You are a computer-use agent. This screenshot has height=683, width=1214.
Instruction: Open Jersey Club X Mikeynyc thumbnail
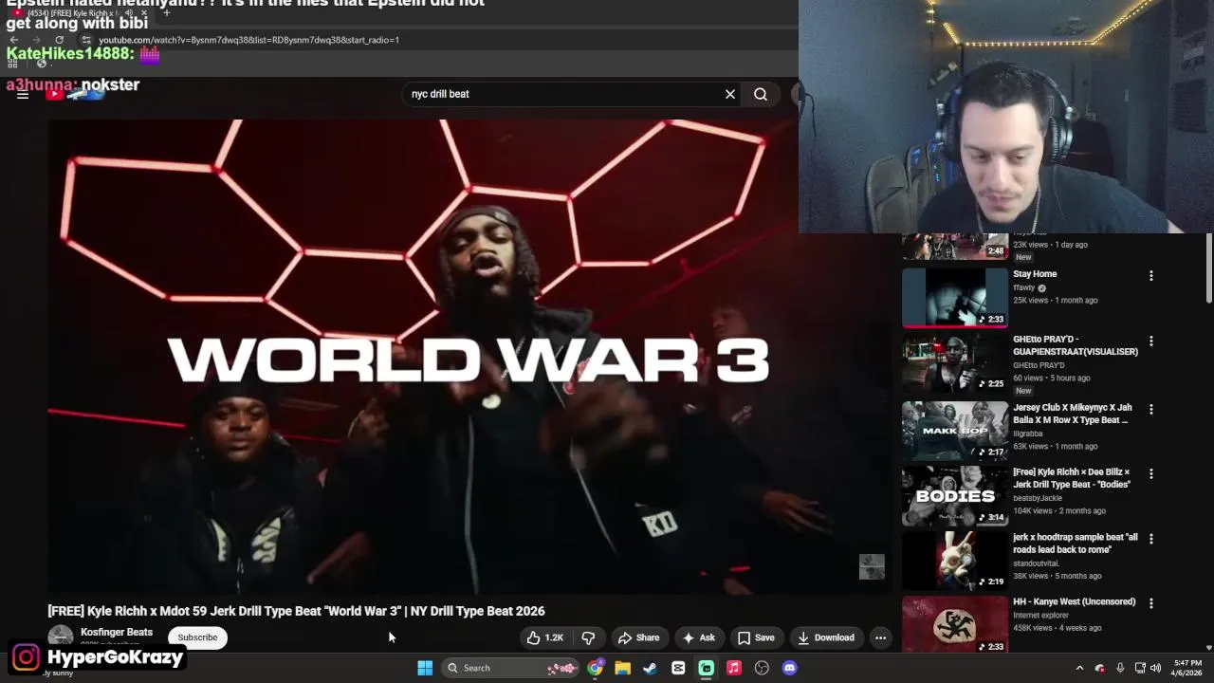(955, 431)
